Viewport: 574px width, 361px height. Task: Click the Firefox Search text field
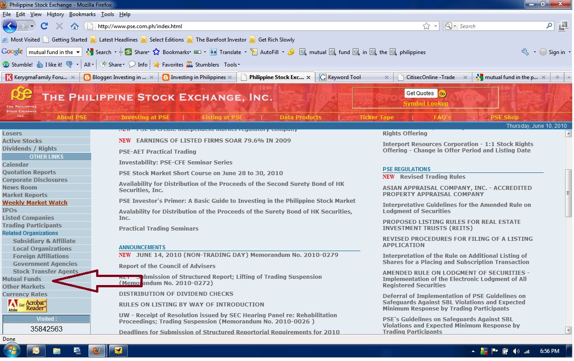[501, 26]
